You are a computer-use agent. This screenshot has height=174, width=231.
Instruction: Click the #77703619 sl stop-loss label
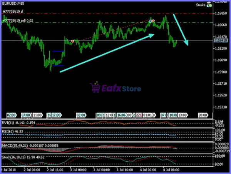tap(13, 12)
